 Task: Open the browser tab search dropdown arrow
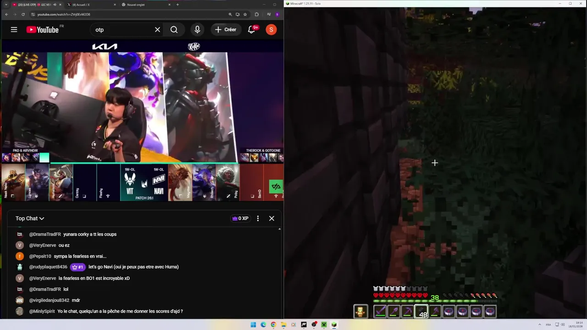click(6, 5)
